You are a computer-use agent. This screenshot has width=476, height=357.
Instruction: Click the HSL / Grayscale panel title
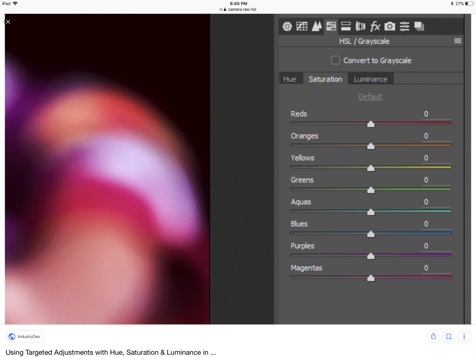(364, 41)
